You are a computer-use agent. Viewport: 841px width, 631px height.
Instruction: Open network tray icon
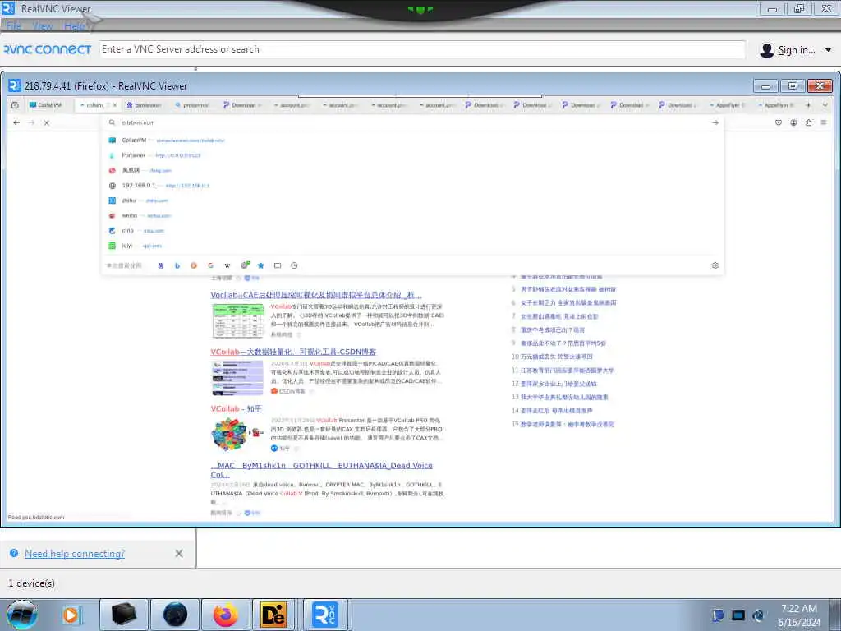click(x=738, y=615)
